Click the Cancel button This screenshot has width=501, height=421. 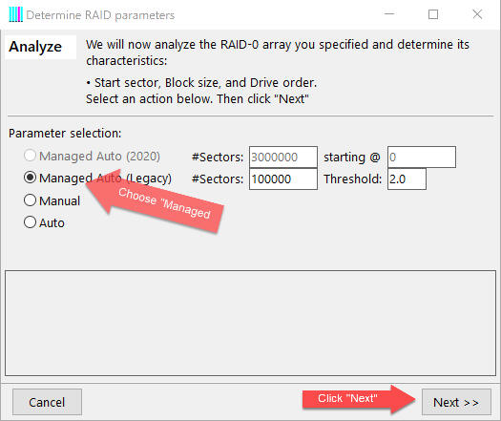pyautogui.click(x=47, y=402)
